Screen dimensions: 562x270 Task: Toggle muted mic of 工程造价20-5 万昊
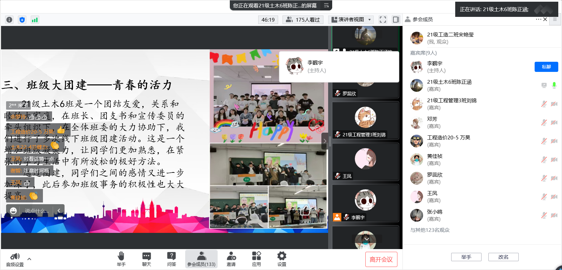[x=544, y=141]
